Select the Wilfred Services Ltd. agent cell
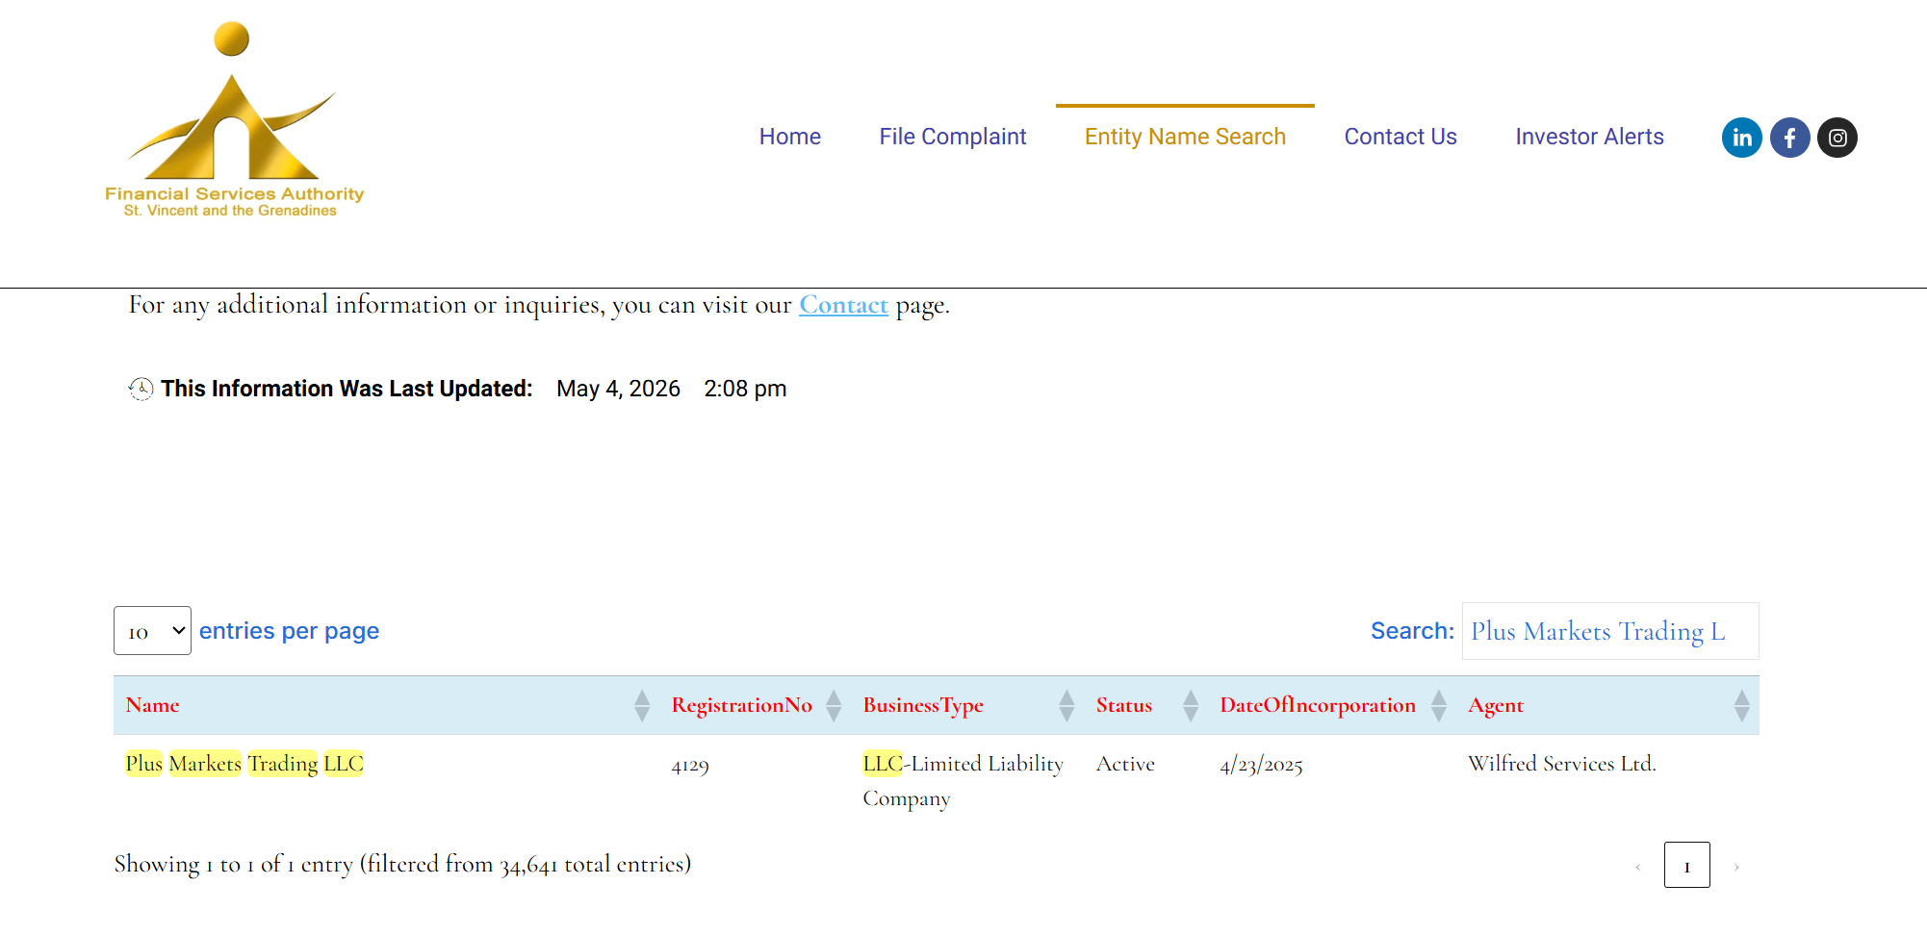The image size is (1927, 935). pos(1562,764)
